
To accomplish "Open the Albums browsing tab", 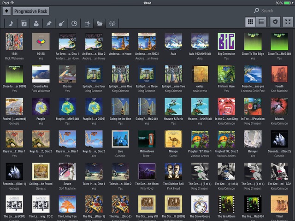I will [x=24, y=23].
